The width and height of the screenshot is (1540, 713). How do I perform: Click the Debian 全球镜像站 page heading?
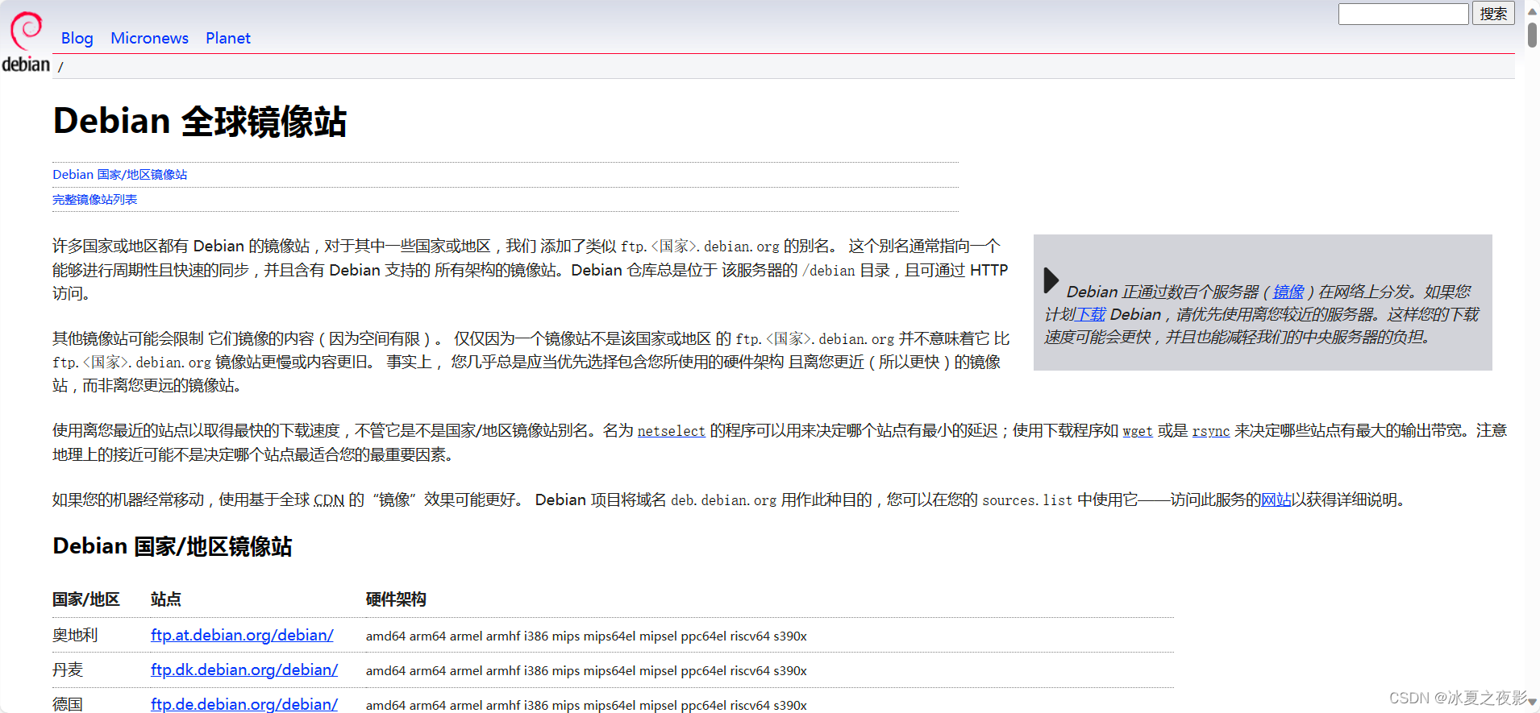point(200,122)
